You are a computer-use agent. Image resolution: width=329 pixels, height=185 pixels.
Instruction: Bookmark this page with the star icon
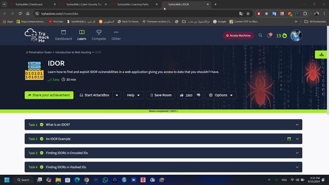tap(248, 14)
